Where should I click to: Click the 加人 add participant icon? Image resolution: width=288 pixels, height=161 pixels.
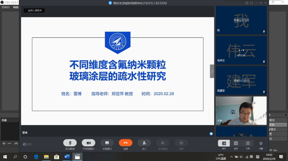tap(144, 143)
